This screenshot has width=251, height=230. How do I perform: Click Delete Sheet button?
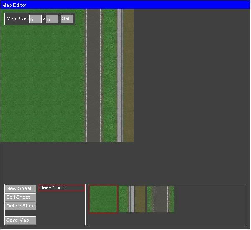point(20,206)
